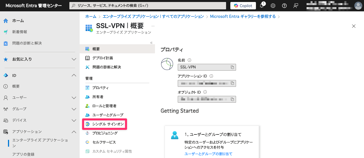Focus the resource search box
364x158 pixels.
coord(148,6)
